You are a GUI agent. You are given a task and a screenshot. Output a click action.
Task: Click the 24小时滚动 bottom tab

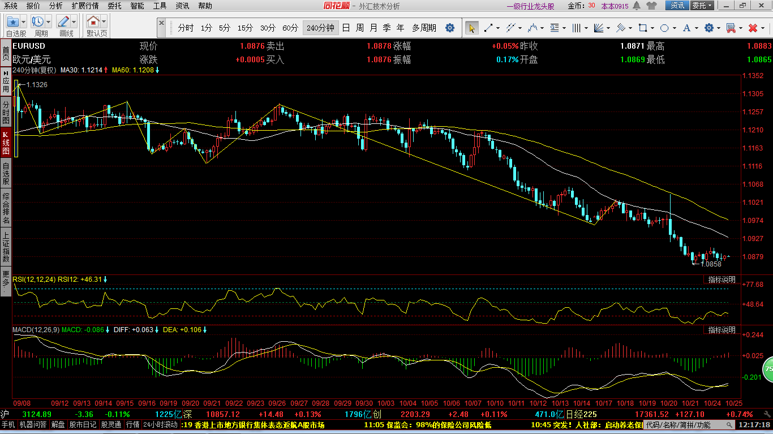coord(161,425)
